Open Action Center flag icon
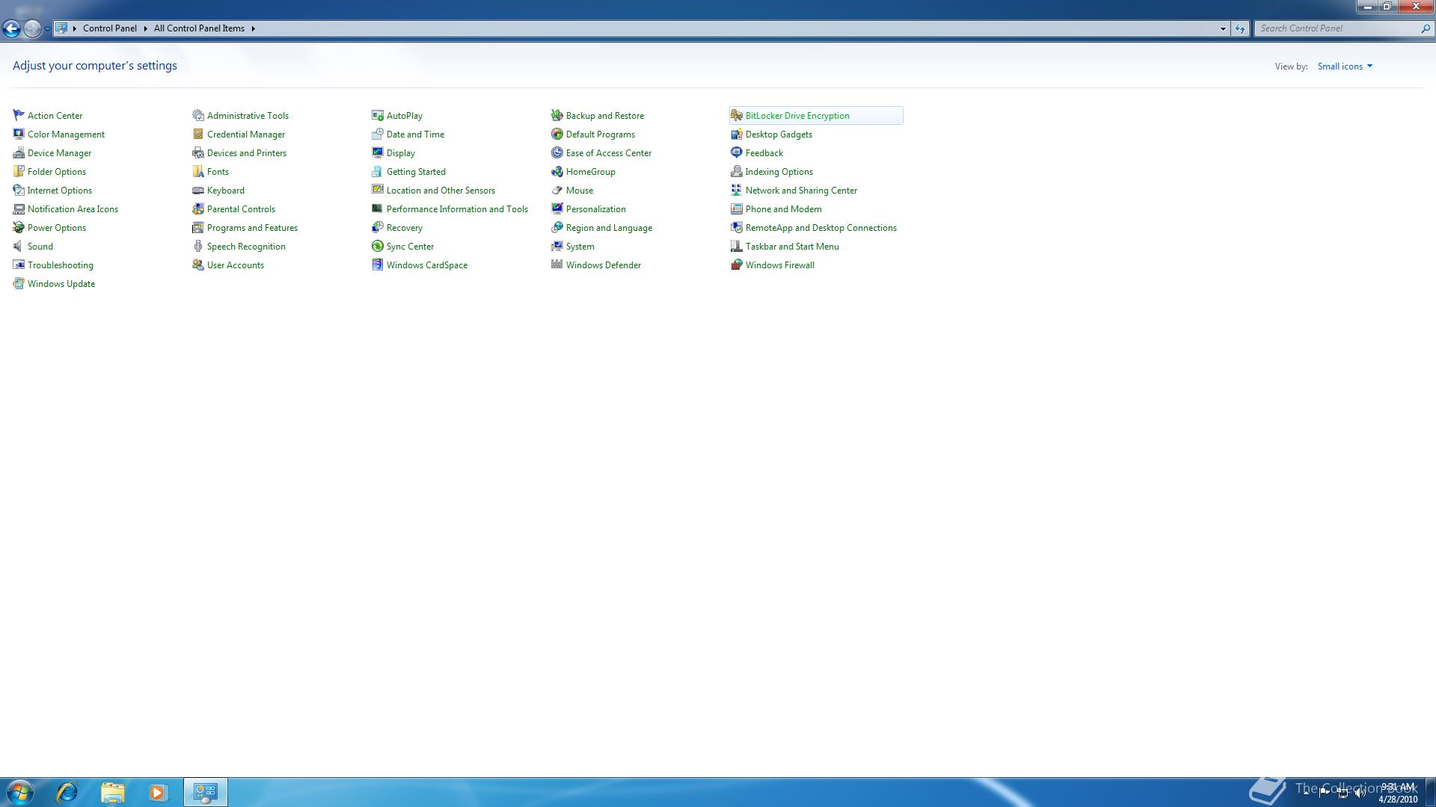The width and height of the screenshot is (1436, 807). pos(19,115)
